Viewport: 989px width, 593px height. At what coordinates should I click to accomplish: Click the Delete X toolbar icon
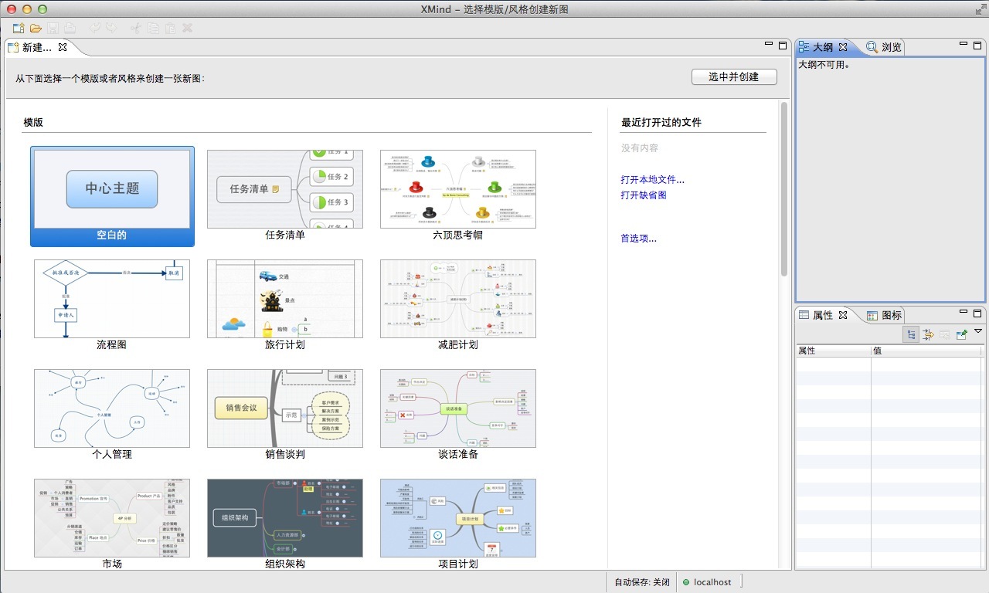[x=187, y=28]
